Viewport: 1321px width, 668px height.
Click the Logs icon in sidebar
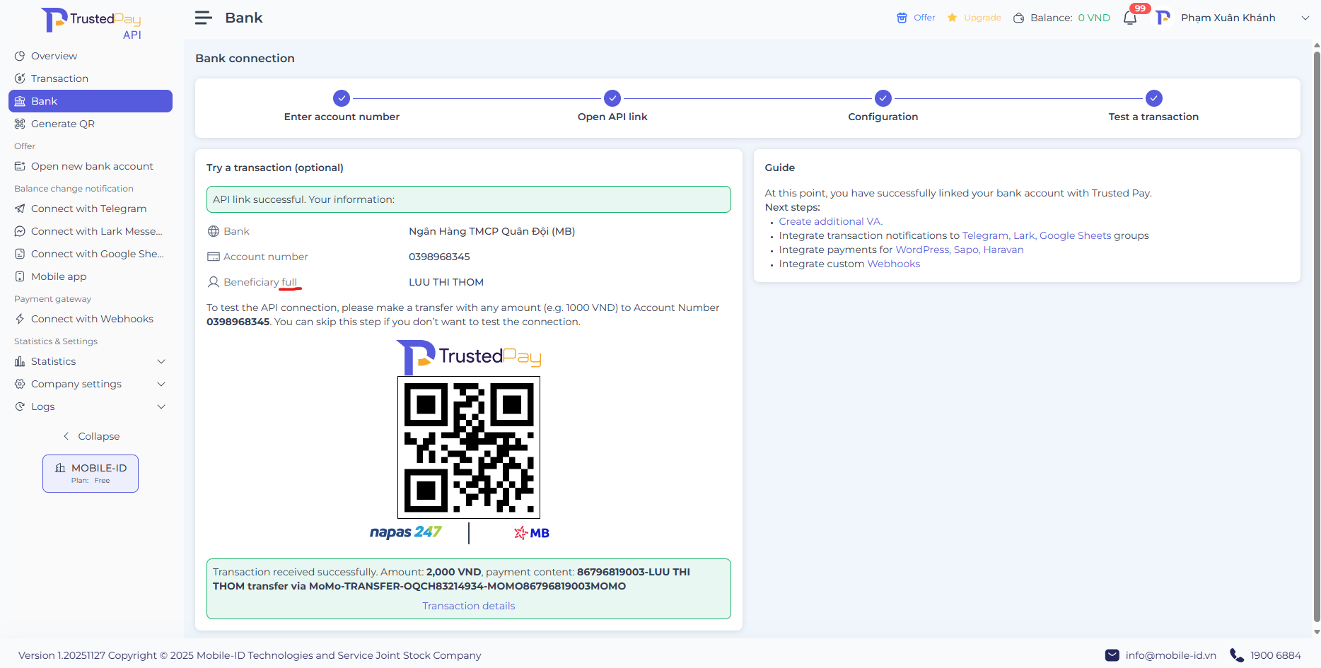coord(20,406)
